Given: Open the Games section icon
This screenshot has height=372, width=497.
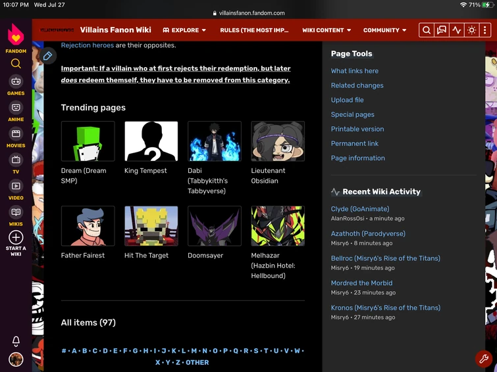Looking at the screenshot, I should click(x=16, y=81).
